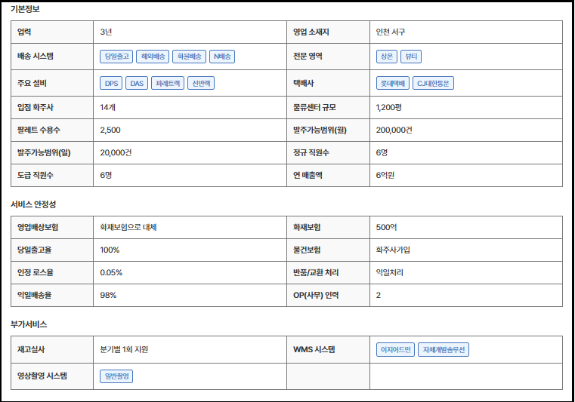The image size is (575, 402).
Task: Click the 이지어드민 WMS tag
Action: tap(395, 349)
